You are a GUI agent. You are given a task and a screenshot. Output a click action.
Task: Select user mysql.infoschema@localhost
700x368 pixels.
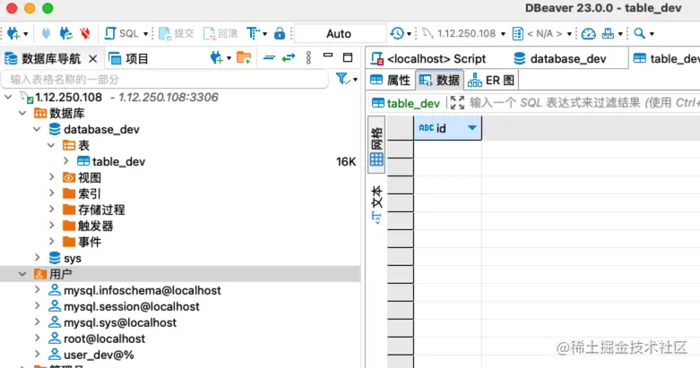(x=134, y=290)
